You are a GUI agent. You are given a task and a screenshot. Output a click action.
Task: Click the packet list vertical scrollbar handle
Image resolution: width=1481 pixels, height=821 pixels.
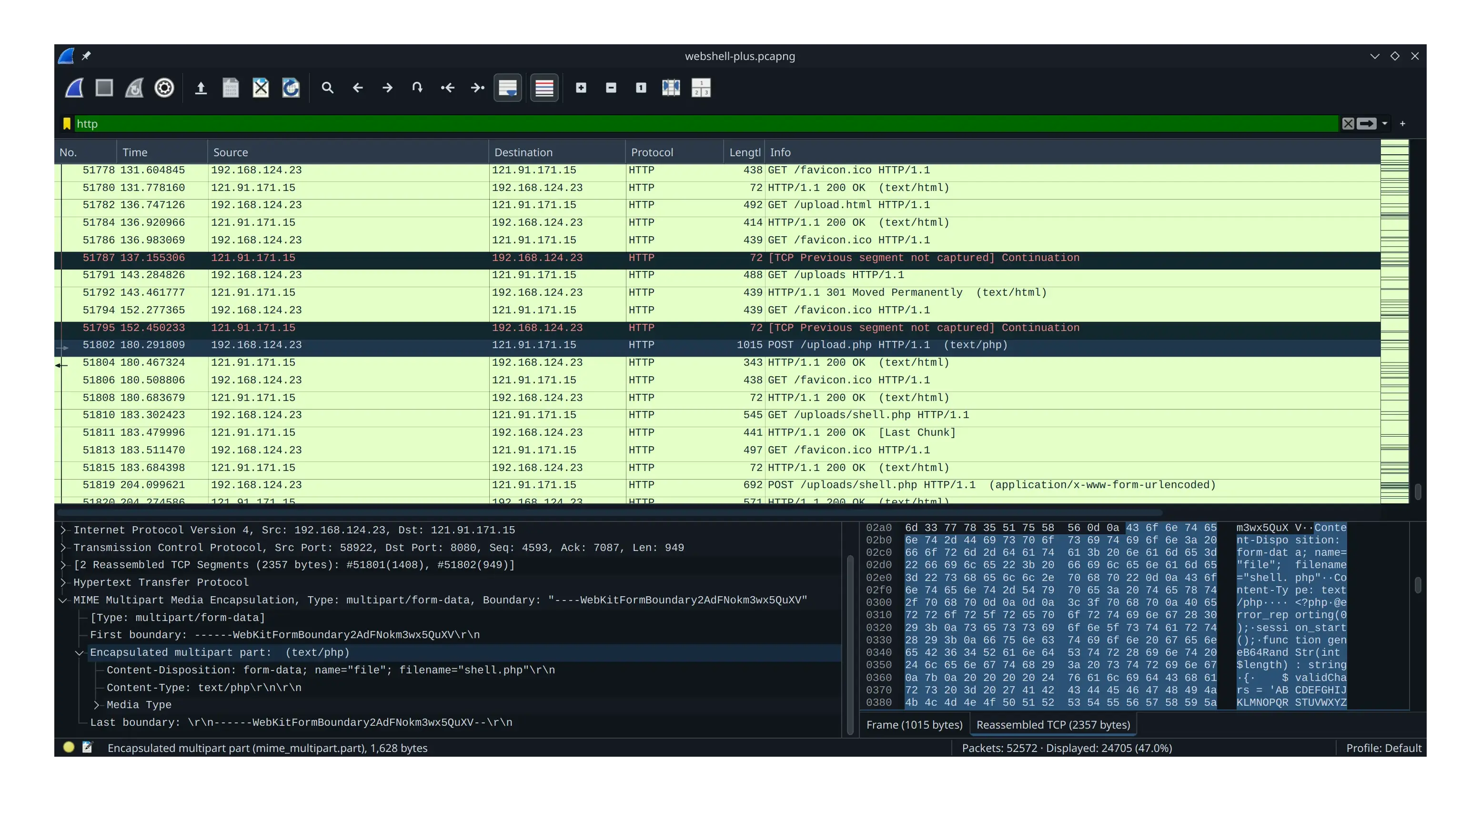coord(1418,491)
